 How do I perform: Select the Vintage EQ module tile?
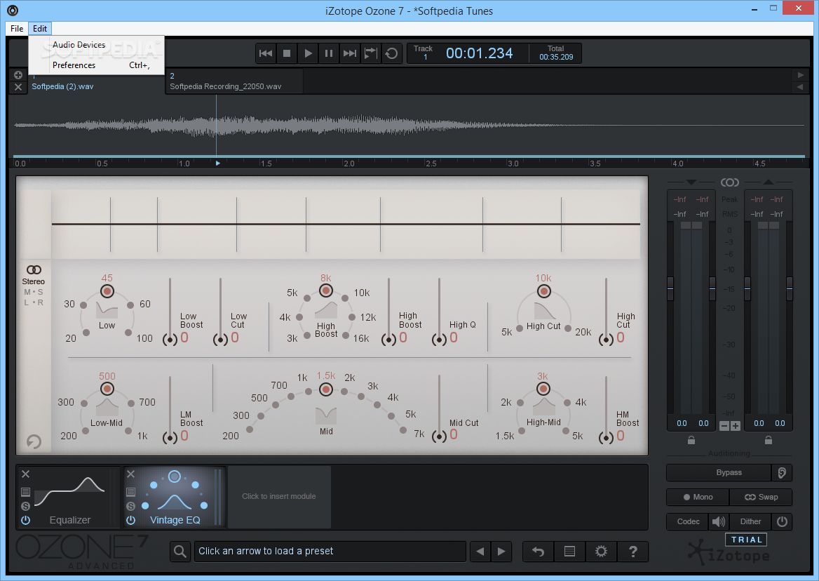tap(175, 497)
